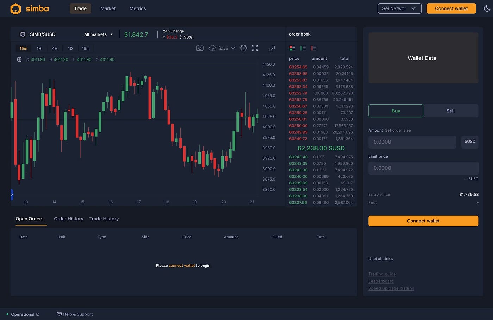This screenshot has height=320, width=493.
Task: Switch to the Order History tab
Action: click(68, 219)
